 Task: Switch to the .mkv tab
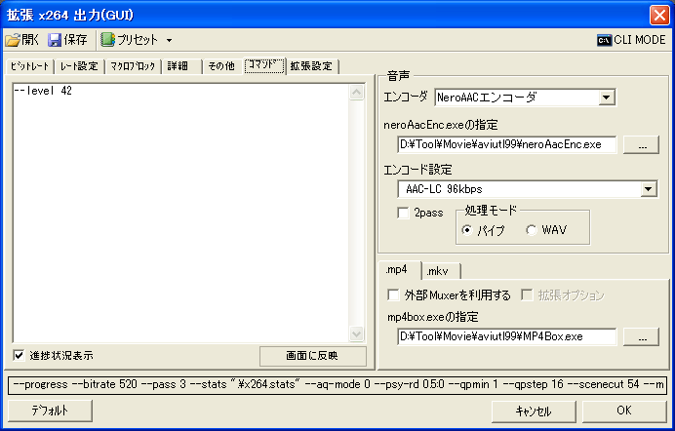[440, 271]
